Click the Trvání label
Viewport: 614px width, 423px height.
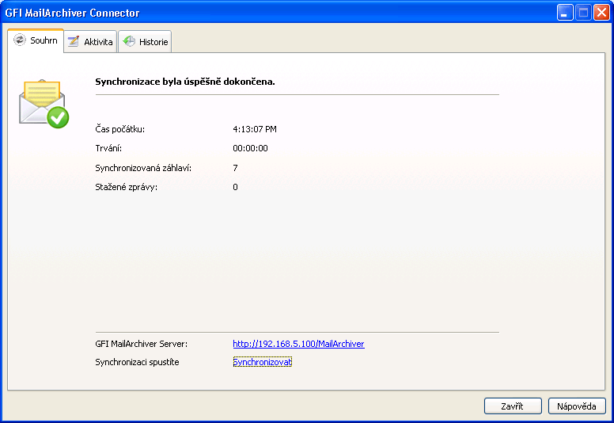(x=108, y=149)
